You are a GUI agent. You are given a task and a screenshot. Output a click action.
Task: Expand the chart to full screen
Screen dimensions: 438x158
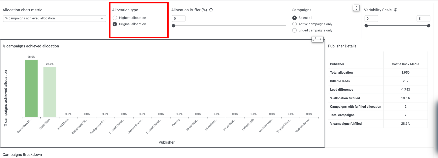pyautogui.click(x=314, y=39)
